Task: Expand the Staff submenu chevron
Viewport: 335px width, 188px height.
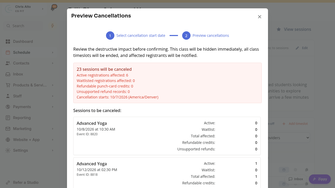Action: coord(53,96)
